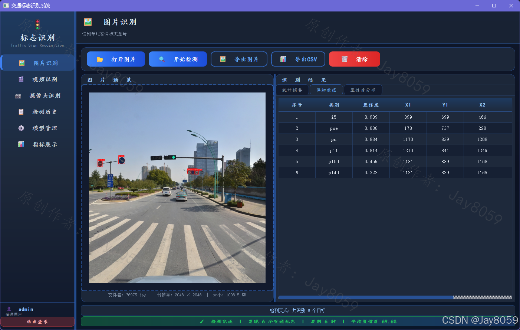The width and height of the screenshot is (520, 330).
Task: Click the picture icon beside 图片识别 sidebar item
Action: (x=22, y=63)
